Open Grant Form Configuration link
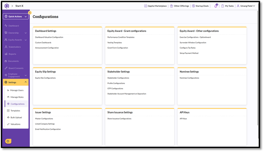 (118, 48)
